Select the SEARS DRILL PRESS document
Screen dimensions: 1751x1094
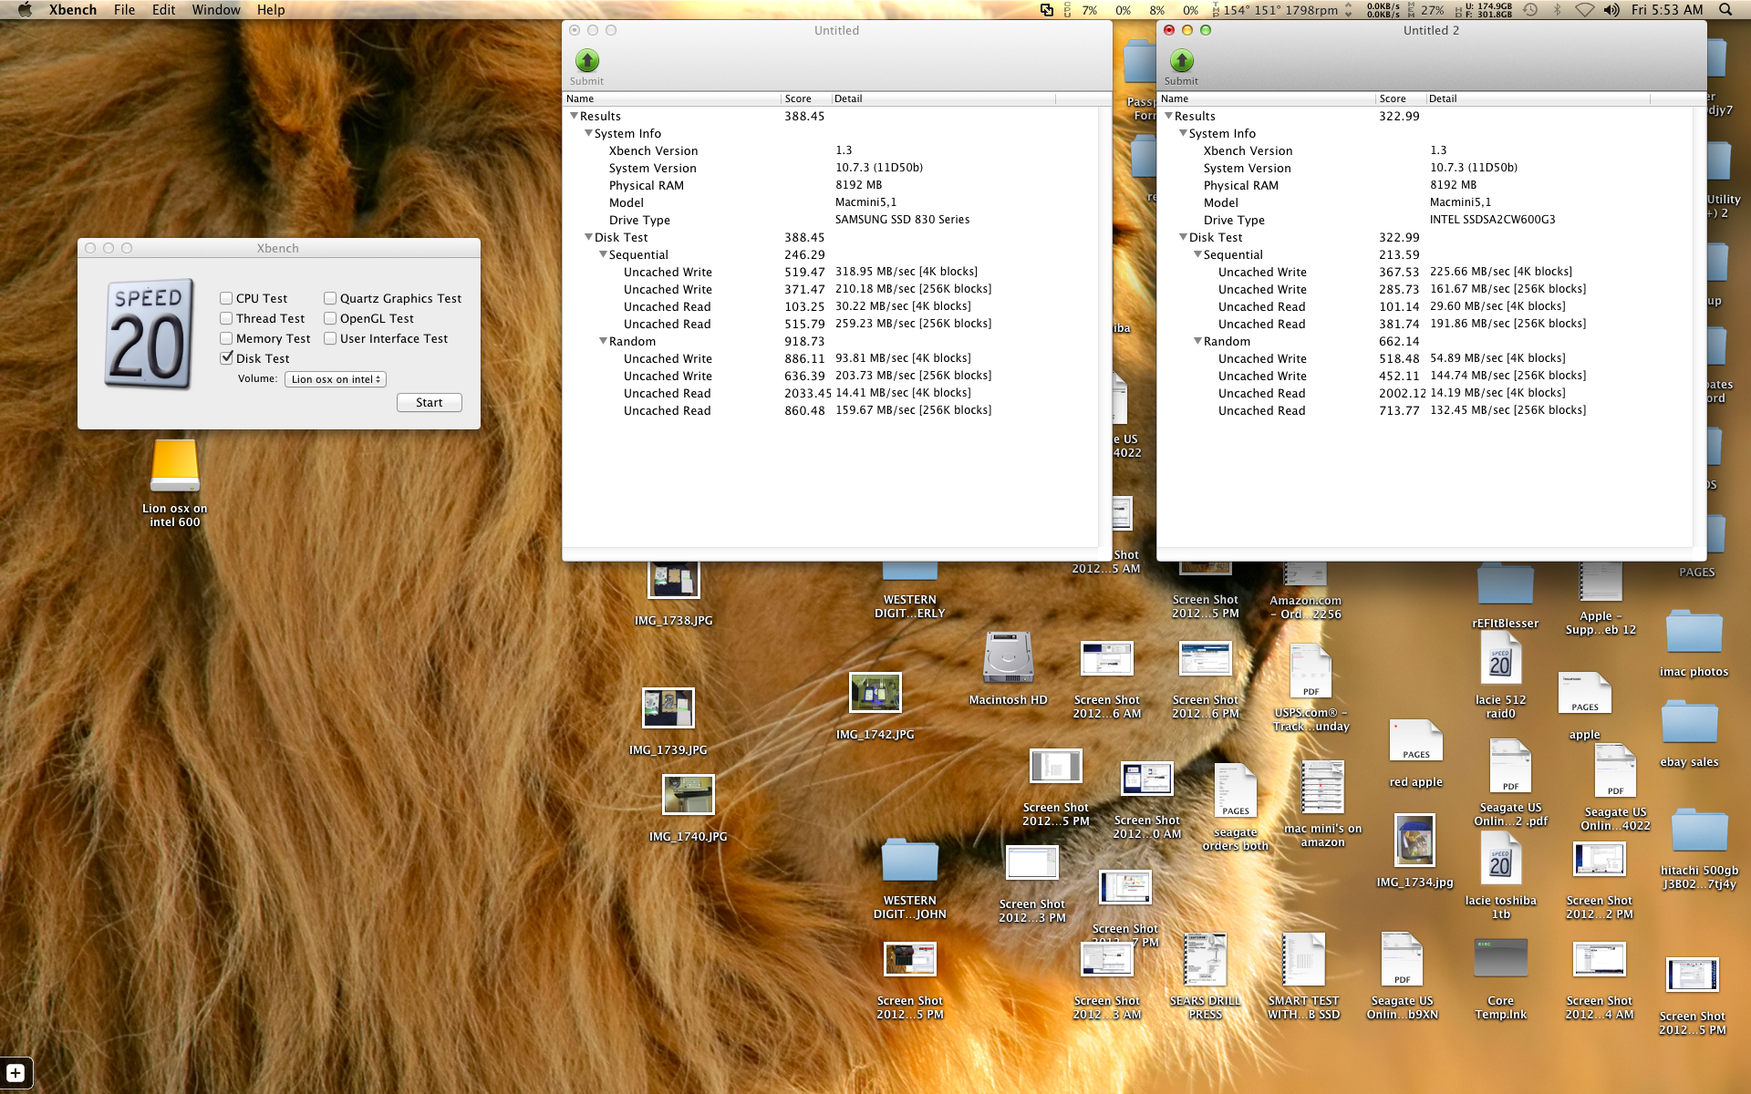[x=1205, y=960]
